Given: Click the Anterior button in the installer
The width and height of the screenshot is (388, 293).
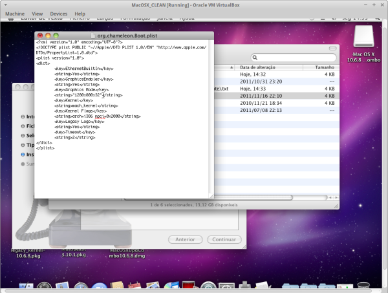Looking at the screenshot, I should coord(186,239).
